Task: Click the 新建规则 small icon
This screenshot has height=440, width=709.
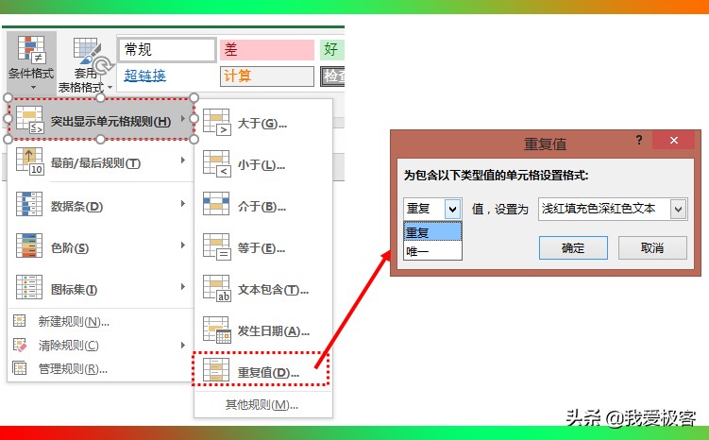Action: 20,321
